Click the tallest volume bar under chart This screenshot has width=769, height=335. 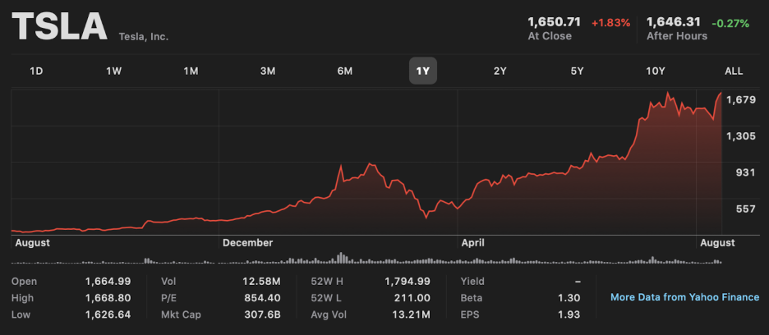click(339, 259)
